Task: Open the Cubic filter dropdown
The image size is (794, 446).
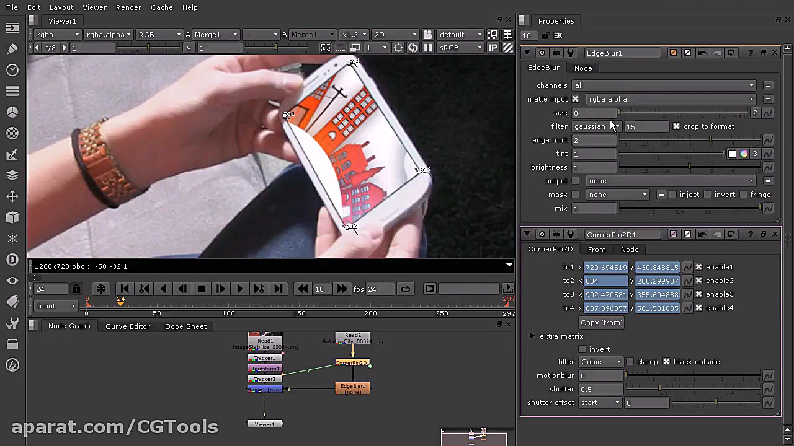Action: click(x=600, y=362)
